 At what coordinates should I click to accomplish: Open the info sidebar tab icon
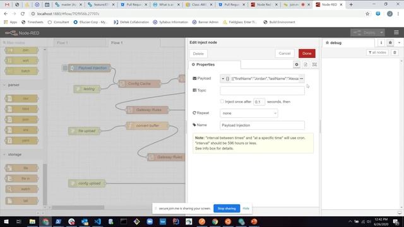point(381,43)
